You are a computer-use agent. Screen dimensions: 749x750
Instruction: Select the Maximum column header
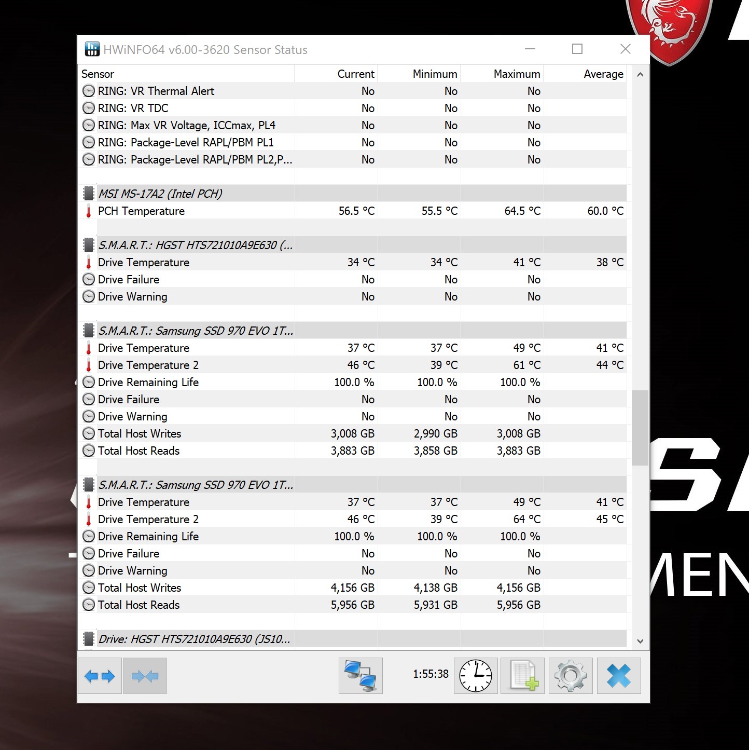(502, 74)
